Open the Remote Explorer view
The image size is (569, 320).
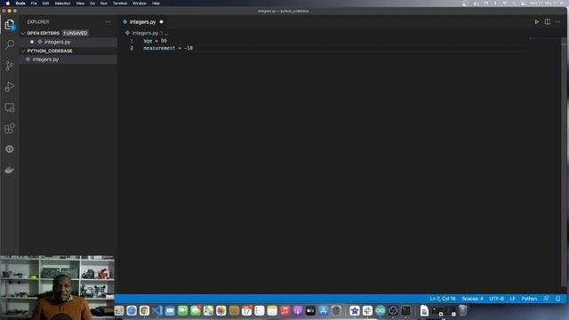tap(10, 108)
